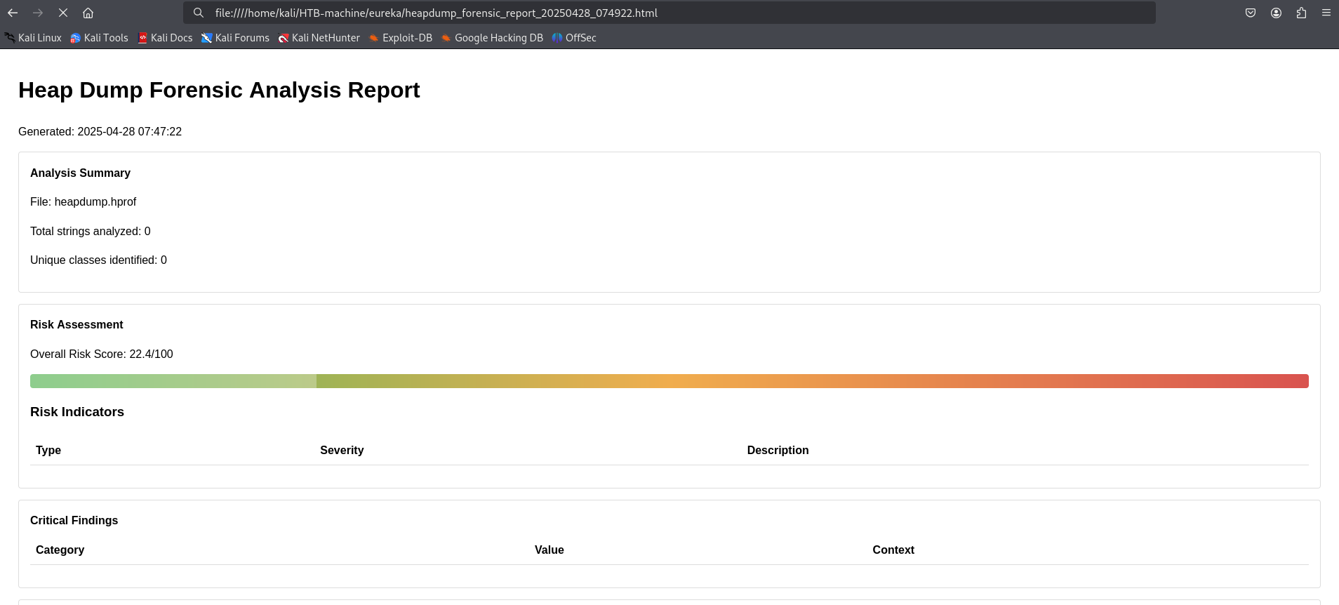1339x605 pixels.
Task: Stop page loading with X button
Action: (x=63, y=13)
